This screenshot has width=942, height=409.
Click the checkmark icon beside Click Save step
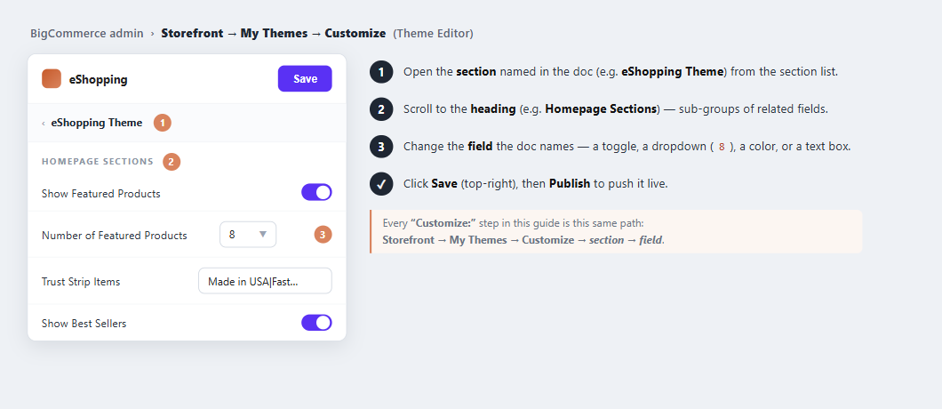[381, 184]
